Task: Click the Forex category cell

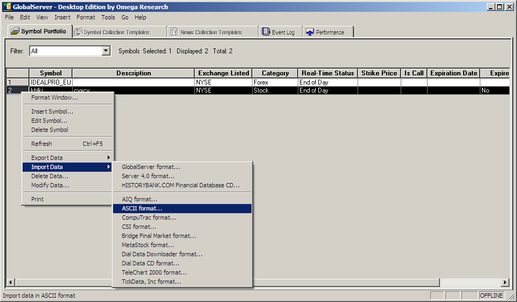Action: point(275,82)
